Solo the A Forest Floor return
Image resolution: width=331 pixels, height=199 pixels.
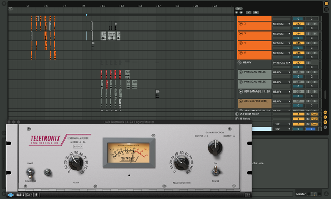[x=308, y=114]
